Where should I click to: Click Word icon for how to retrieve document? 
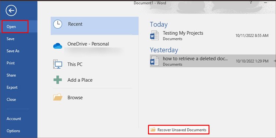point(154,61)
